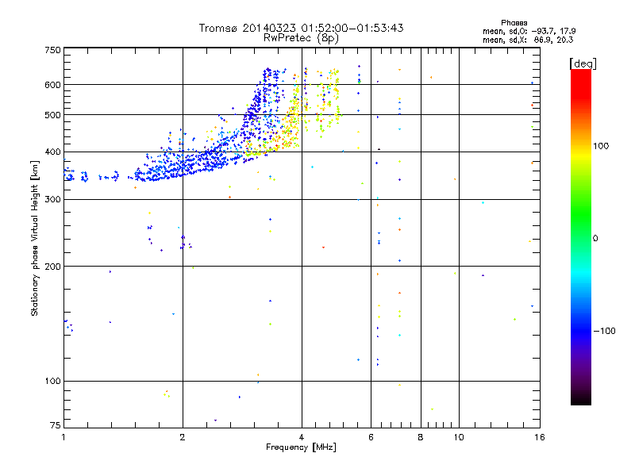Click the y-axis tick label '300'
Image resolution: width=635 pixels, height=476 pixels.
click(x=52, y=200)
